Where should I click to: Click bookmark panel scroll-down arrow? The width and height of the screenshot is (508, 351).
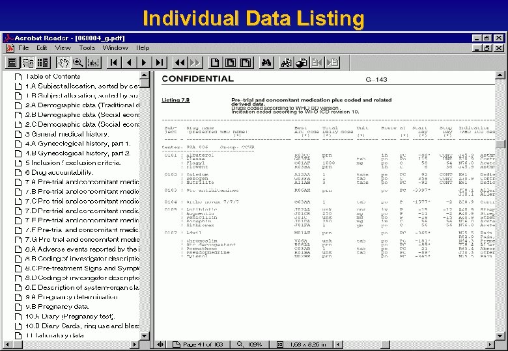145,336
